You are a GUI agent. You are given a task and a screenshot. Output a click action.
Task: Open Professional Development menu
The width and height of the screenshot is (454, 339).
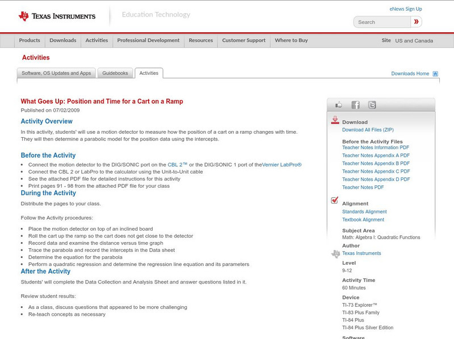point(148,40)
